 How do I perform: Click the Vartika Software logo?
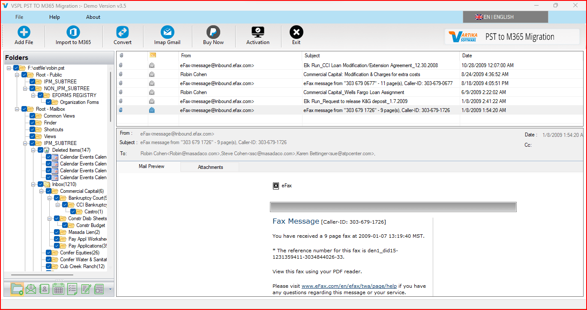click(x=463, y=37)
